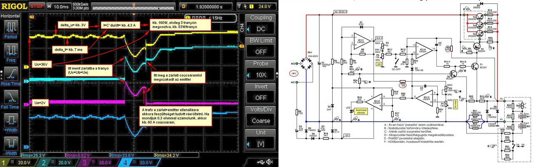The image size is (533, 167).
Task: Click blue channel 4 ground marker
Action: [26, 147]
